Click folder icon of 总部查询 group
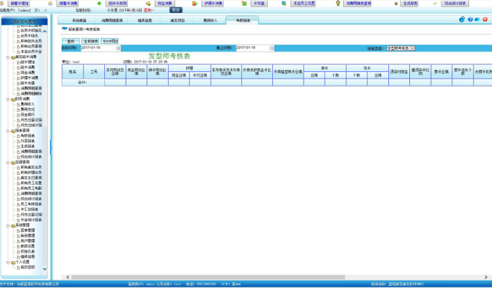Viewport: 492px width, 288px height. point(13,162)
